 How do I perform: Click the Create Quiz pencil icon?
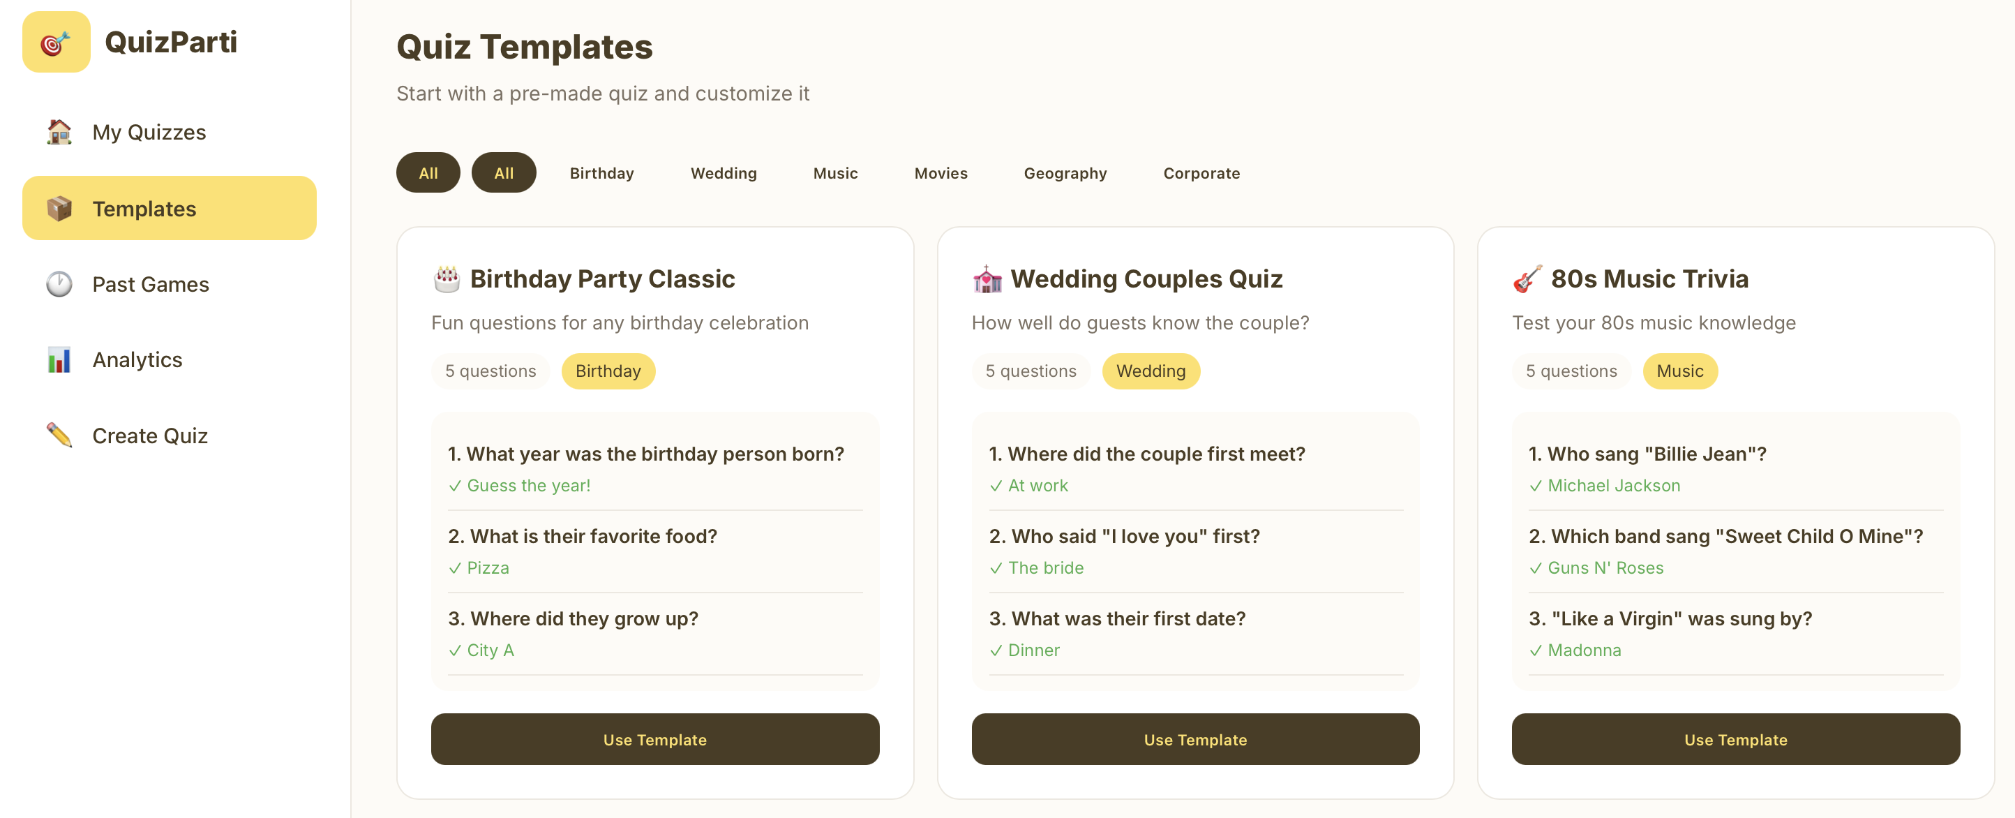(x=59, y=436)
